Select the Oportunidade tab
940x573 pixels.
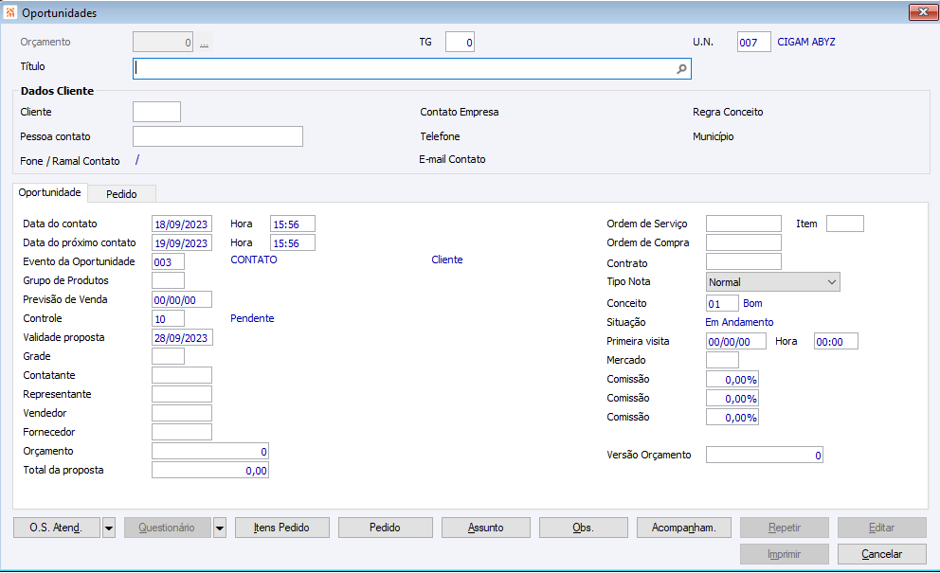tap(50, 193)
